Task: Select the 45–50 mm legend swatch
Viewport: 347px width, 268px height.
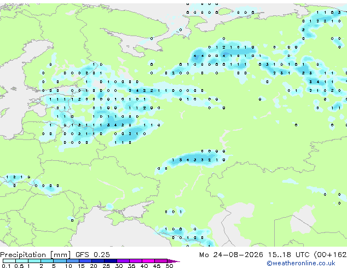Action: (x=161, y=261)
